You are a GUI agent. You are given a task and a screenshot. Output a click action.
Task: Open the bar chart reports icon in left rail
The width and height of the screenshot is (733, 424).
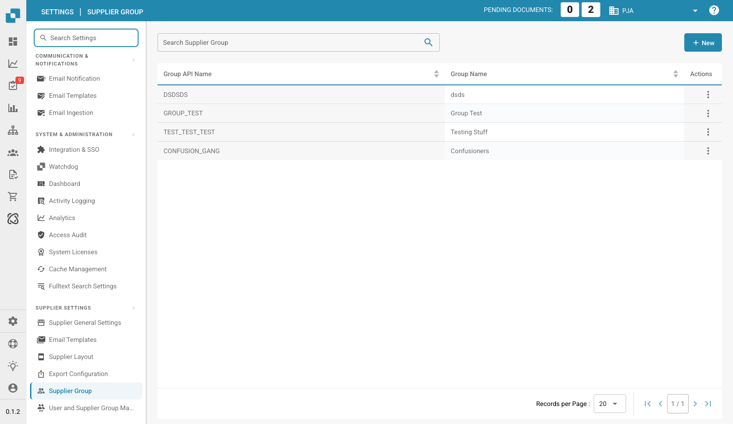click(13, 108)
